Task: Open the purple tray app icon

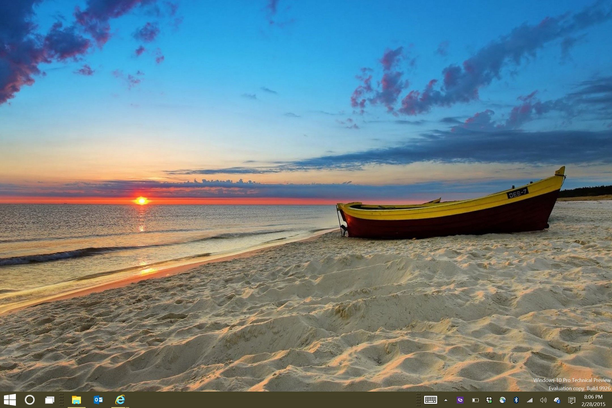Action: pos(460,400)
